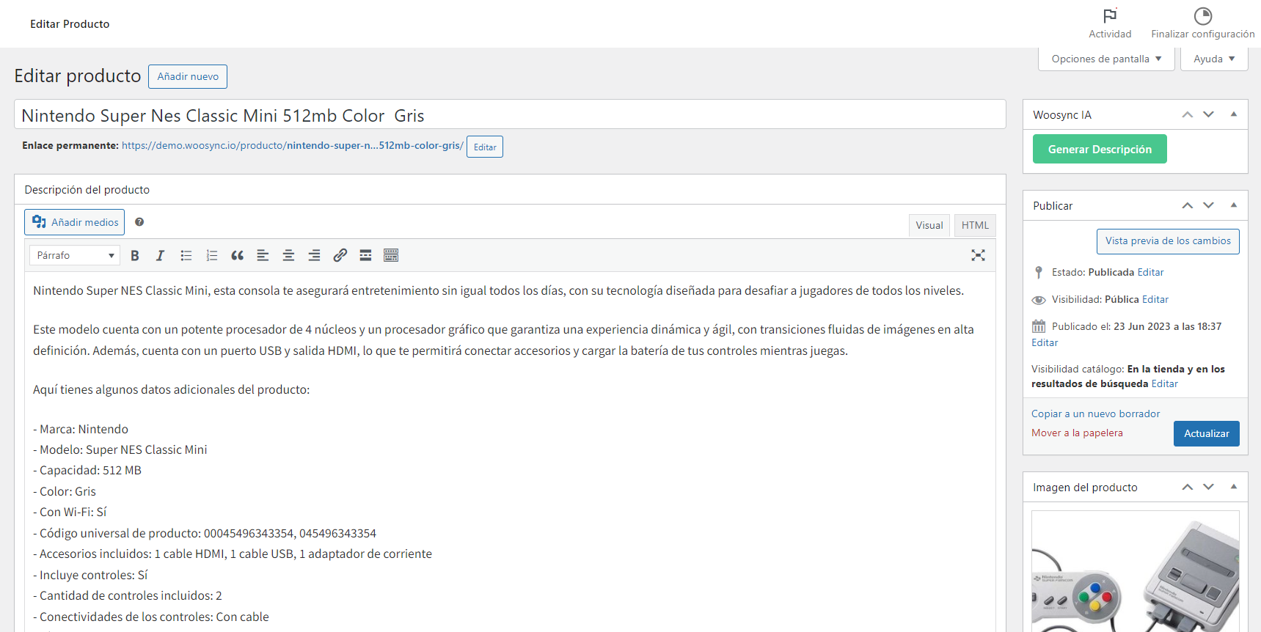This screenshot has width=1261, height=632.
Task: Move Imagen del producto panel up
Action: pyautogui.click(x=1188, y=487)
